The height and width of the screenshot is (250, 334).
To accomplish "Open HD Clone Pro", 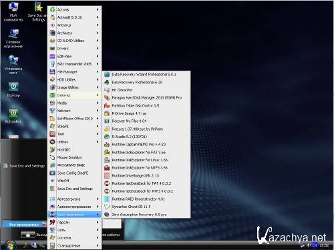I will click(x=146, y=90).
